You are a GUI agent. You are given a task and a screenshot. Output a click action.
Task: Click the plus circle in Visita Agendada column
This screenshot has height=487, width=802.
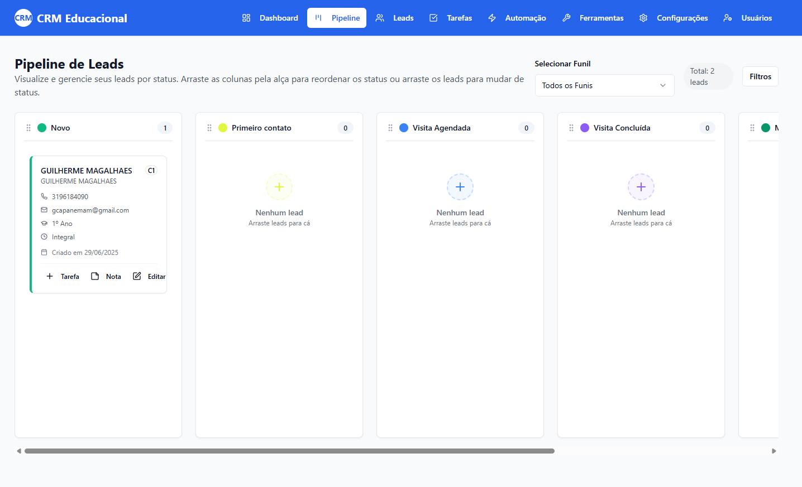click(x=460, y=187)
